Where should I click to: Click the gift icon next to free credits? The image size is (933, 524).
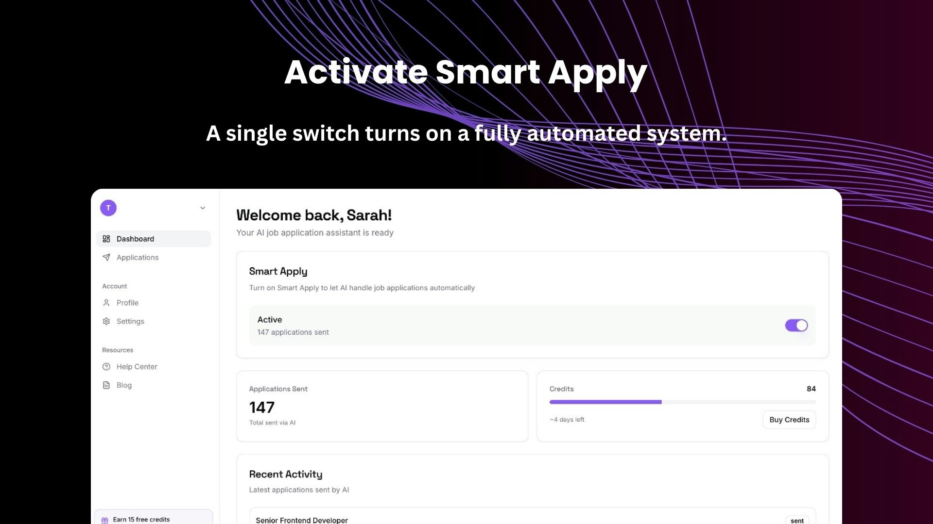click(x=105, y=519)
